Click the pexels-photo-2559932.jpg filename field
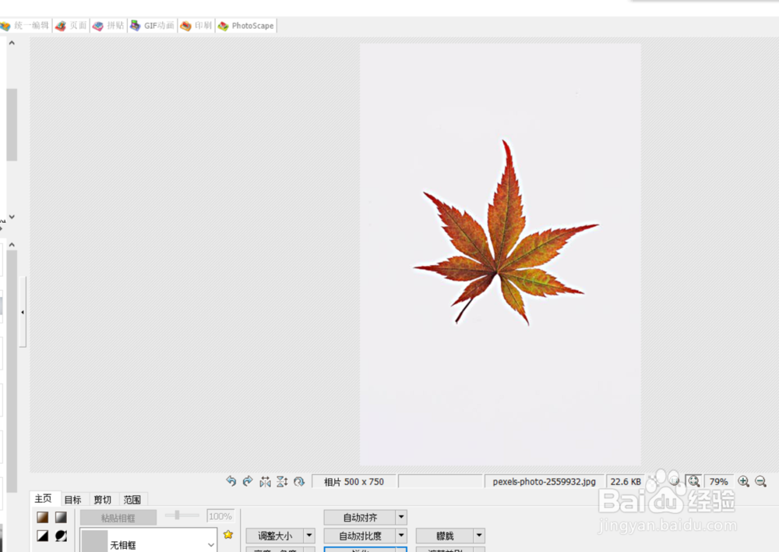 [x=544, y=481]
